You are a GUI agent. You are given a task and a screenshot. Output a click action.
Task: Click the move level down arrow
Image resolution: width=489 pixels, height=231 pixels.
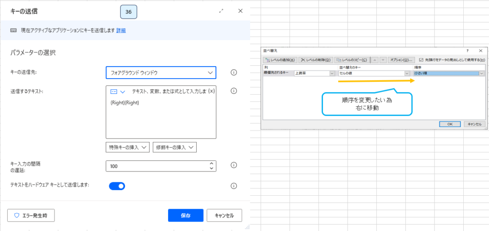click(382, 60)
